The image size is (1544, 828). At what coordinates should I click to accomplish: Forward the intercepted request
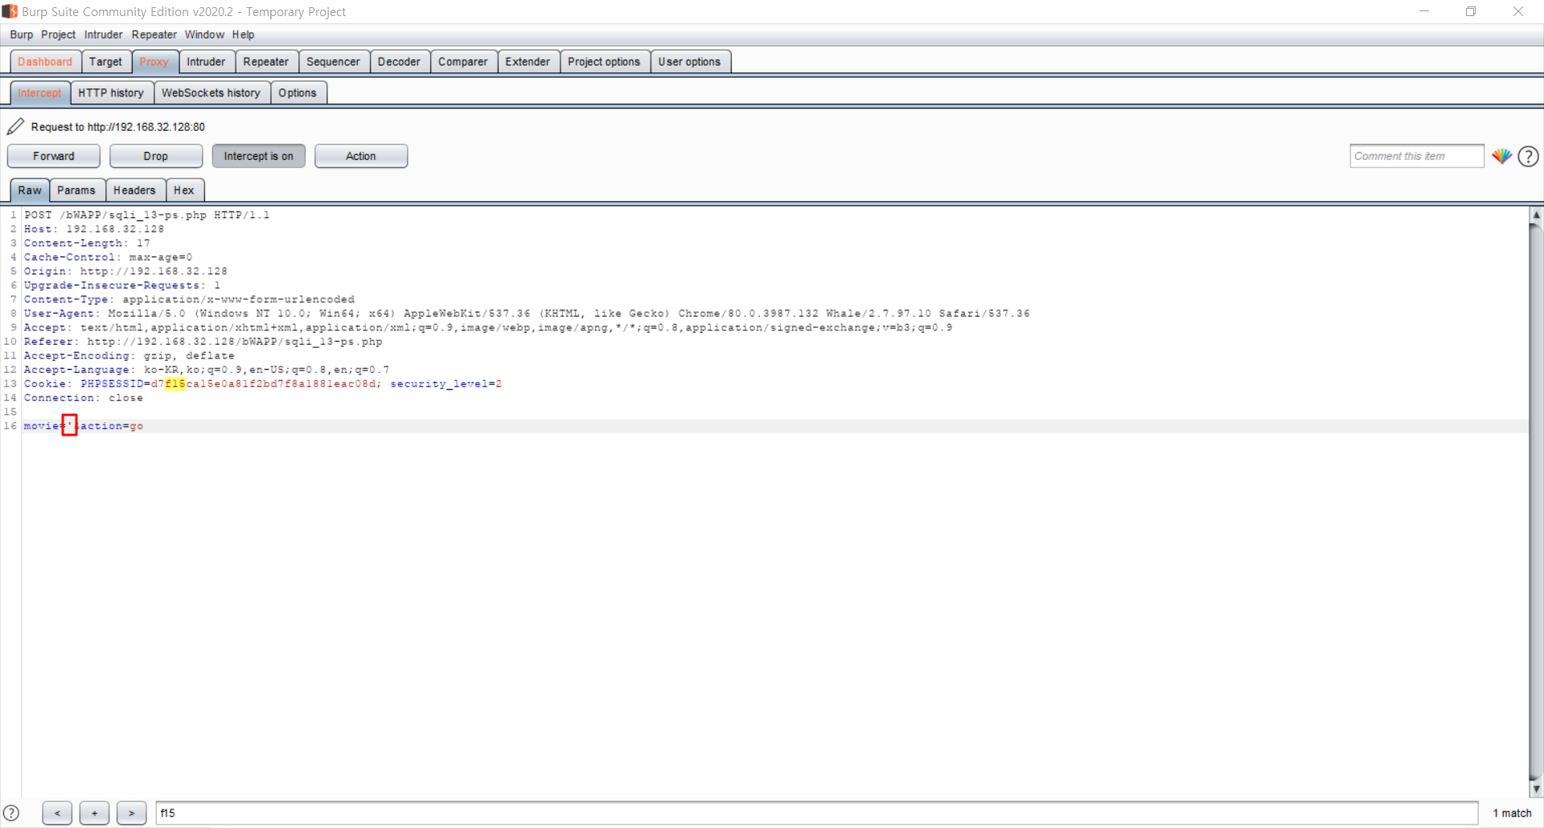coord(54,156)
